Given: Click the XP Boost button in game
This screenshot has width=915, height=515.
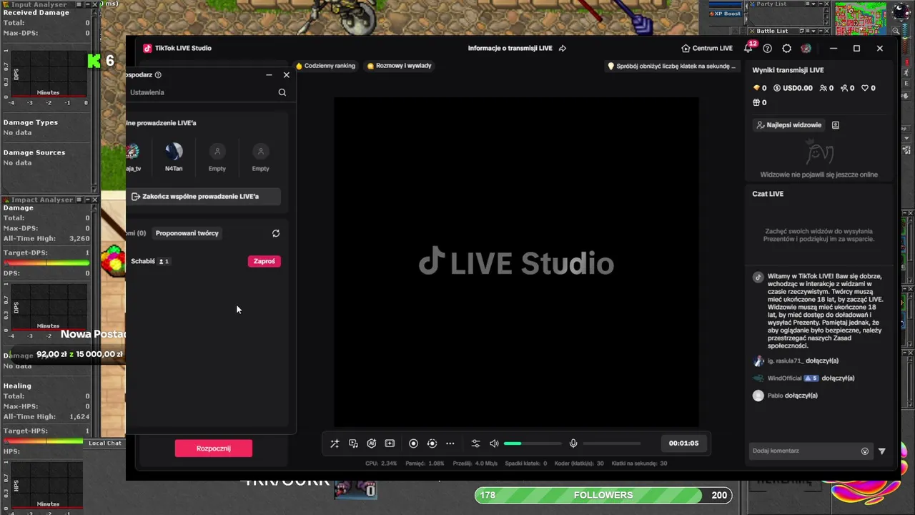Looking at the screenshot, I should click(727, 13).
